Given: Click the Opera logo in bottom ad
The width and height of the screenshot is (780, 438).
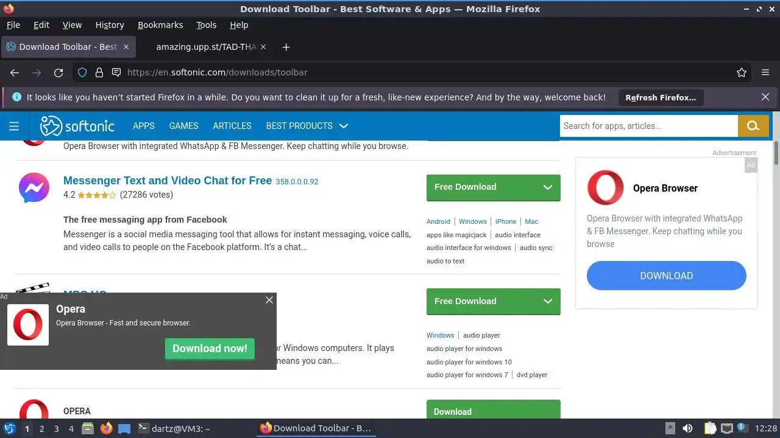Looking at the screenshot, I should coord(28,325).
